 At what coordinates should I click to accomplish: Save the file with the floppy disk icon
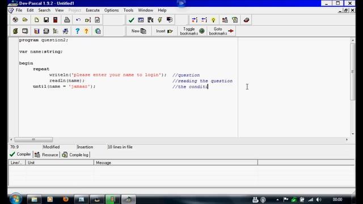(x=46, y=20)
